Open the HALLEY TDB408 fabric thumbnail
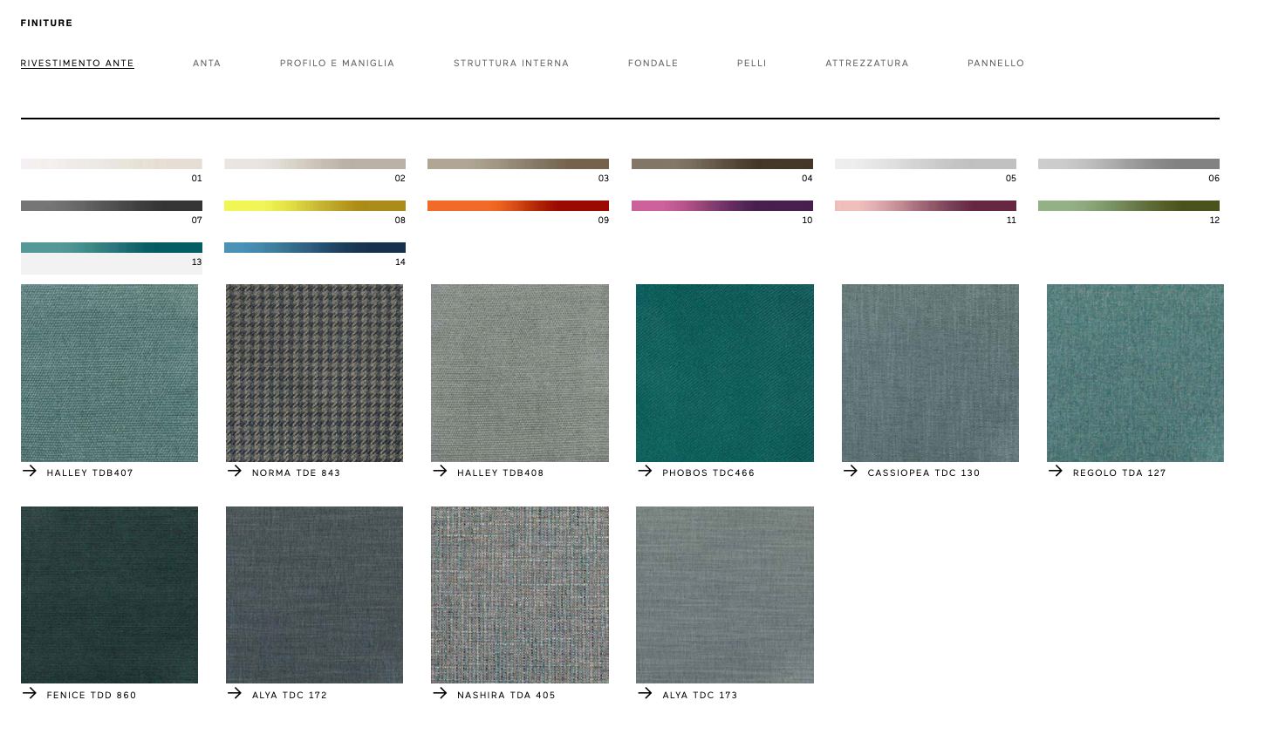The width and height of the screenshot is (1265, 741). [519, 373]
